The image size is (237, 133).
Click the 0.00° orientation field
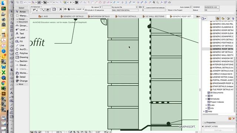coord(98,132)
